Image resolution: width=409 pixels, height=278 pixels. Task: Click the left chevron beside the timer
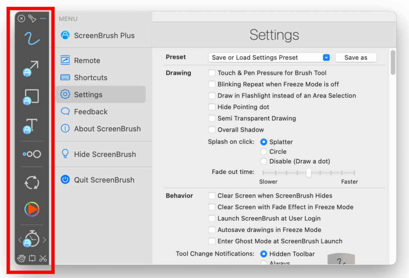[x=20, y=240]
